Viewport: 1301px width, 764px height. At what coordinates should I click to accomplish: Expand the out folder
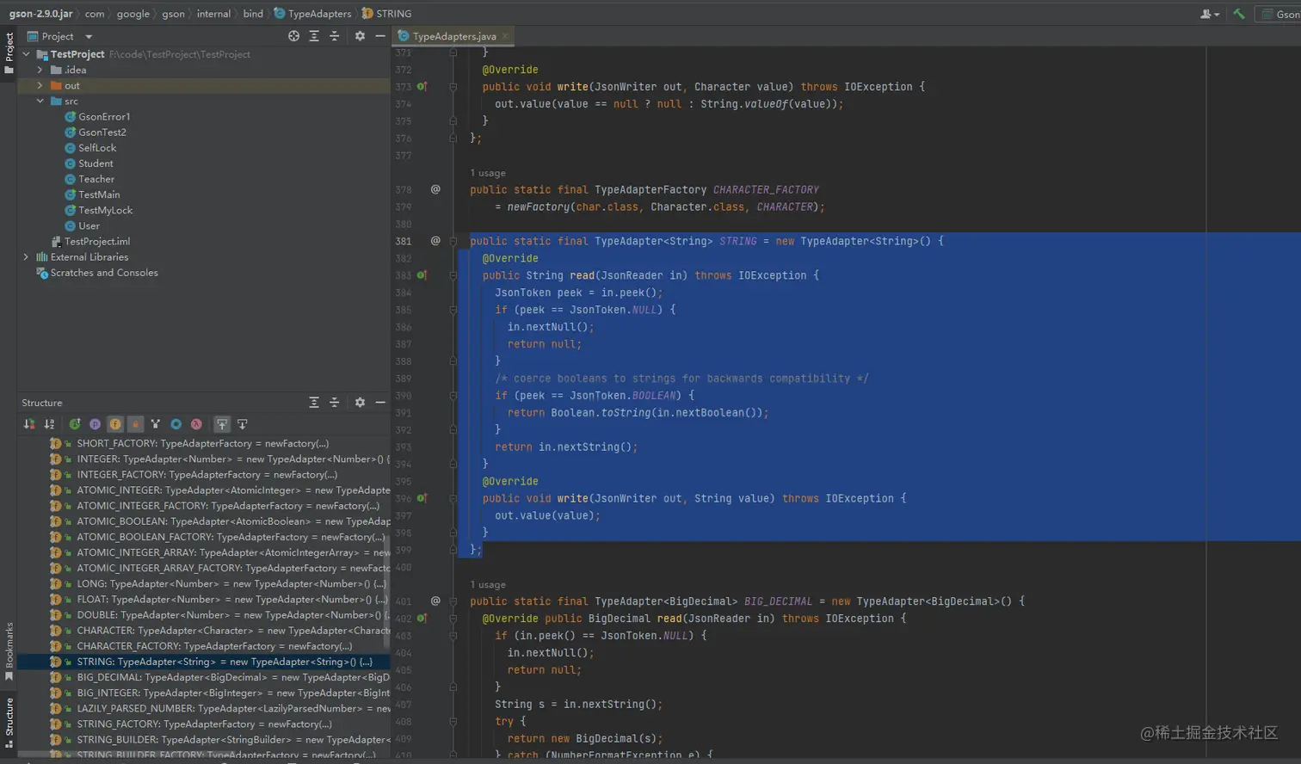click(40, 85)
